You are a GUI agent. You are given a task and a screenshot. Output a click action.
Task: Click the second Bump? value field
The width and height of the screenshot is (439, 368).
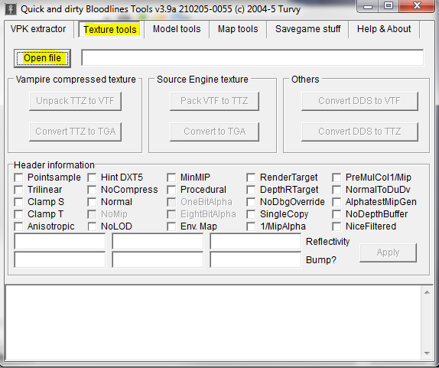tap(158, 259)
